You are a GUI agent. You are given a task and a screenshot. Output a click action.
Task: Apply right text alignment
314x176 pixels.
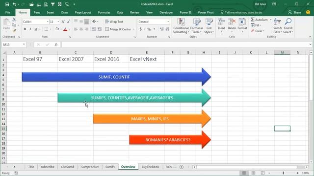pos(86,29)
